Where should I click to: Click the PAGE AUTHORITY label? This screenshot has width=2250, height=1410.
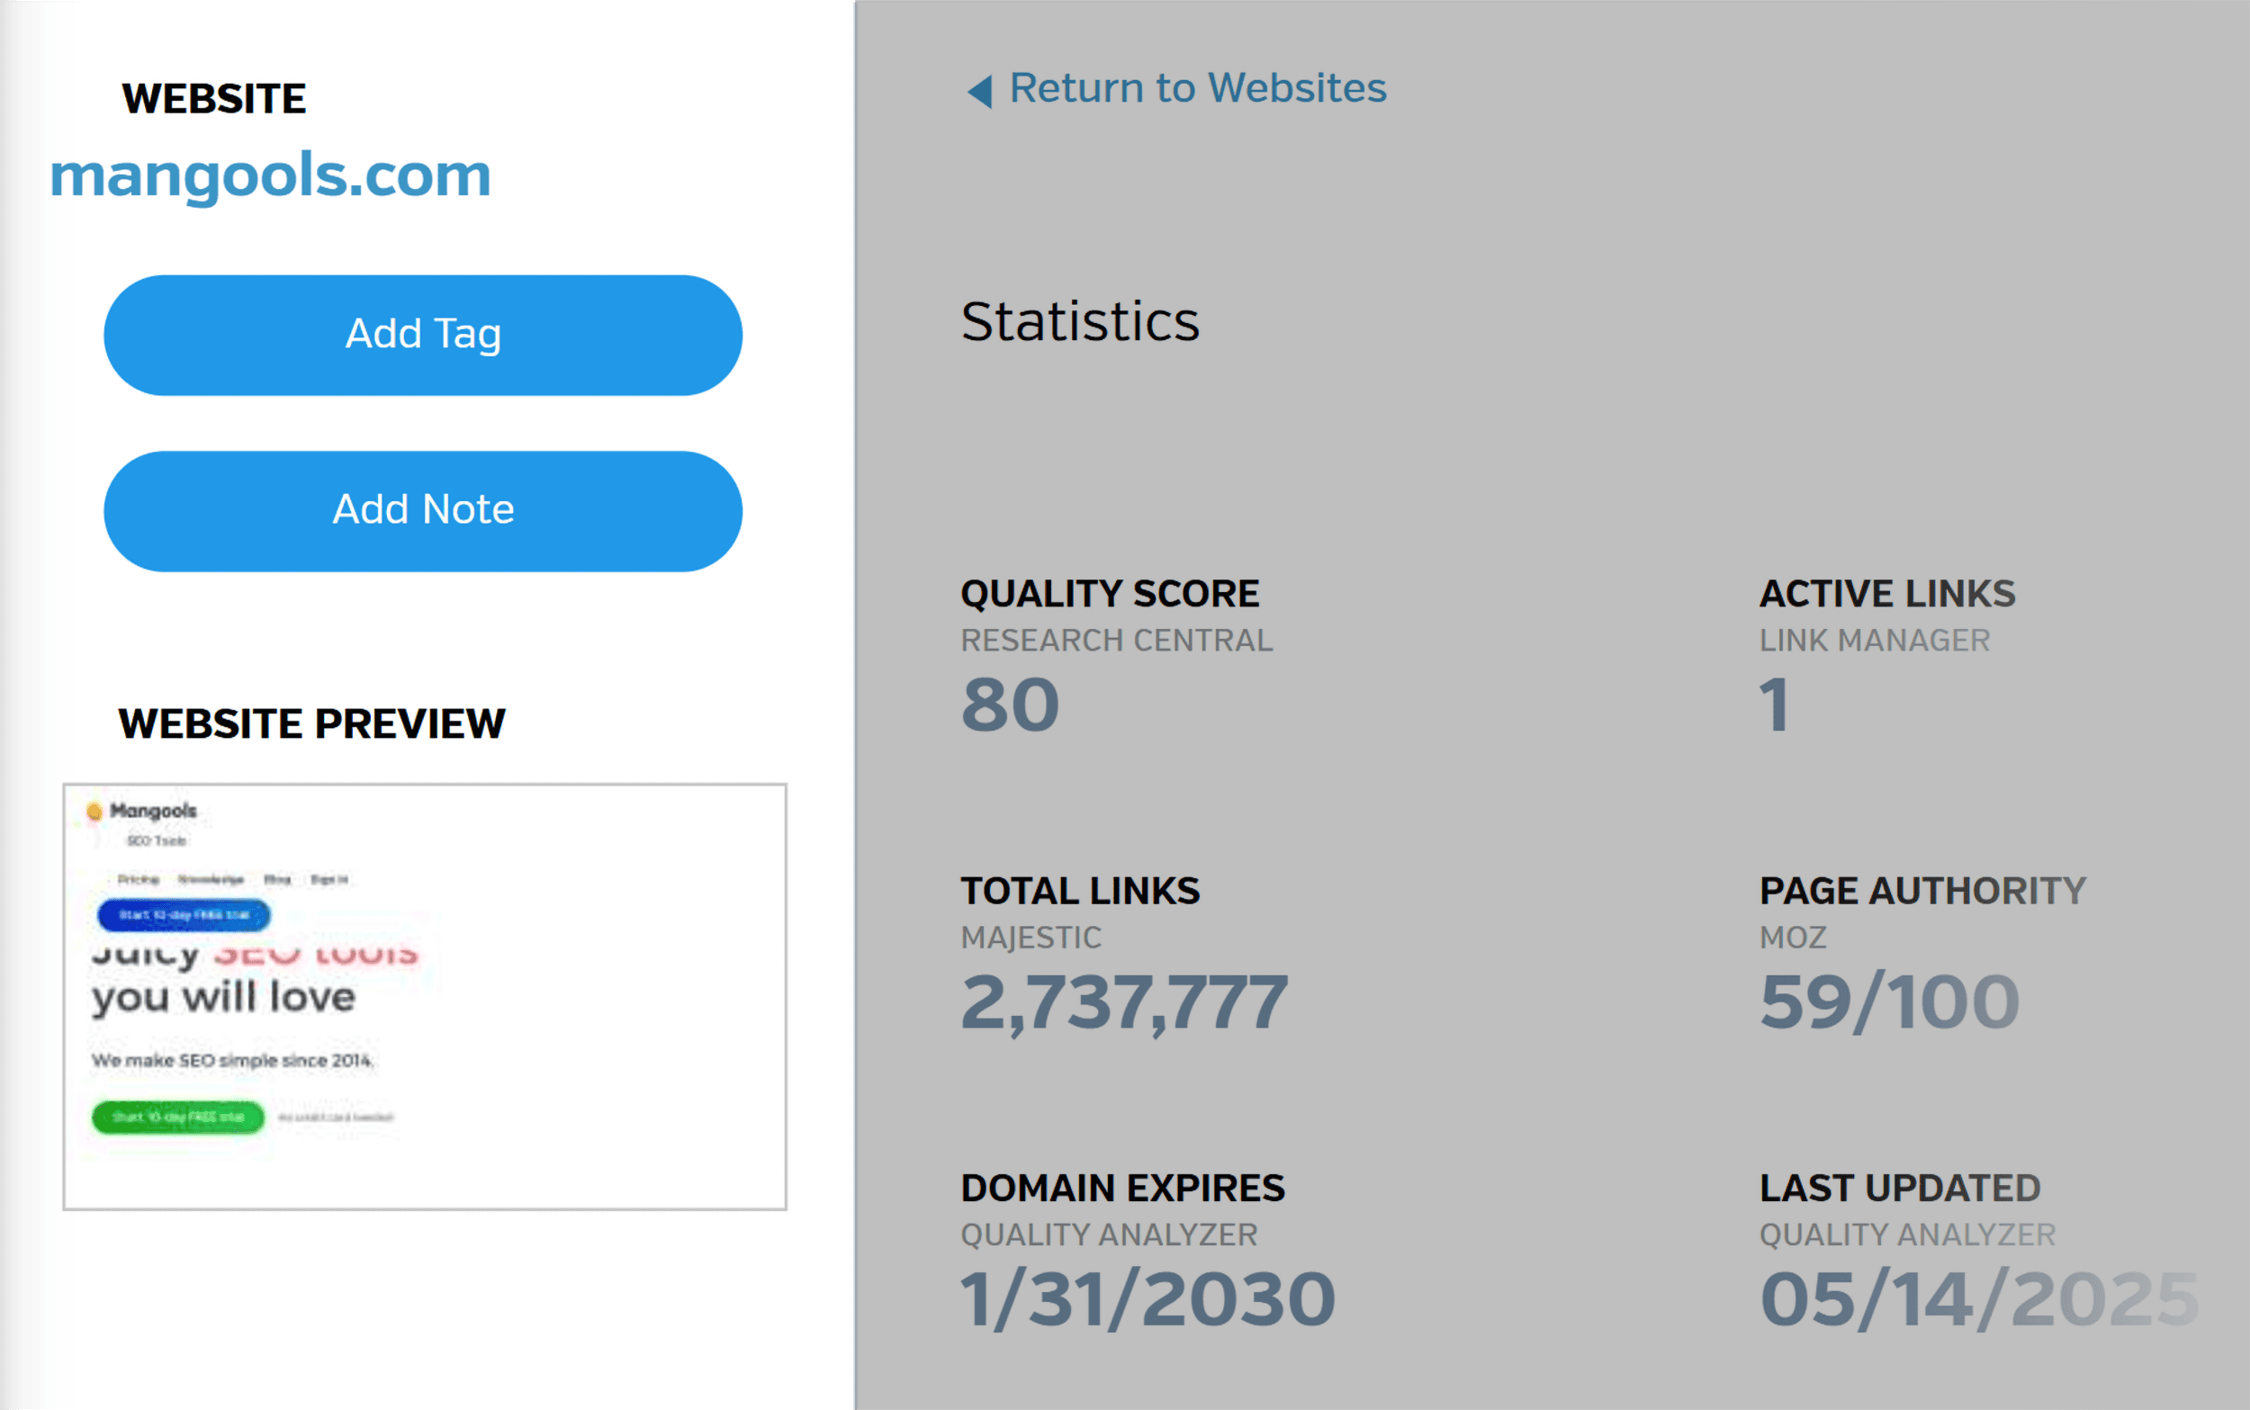click(x=1922, y=892)
